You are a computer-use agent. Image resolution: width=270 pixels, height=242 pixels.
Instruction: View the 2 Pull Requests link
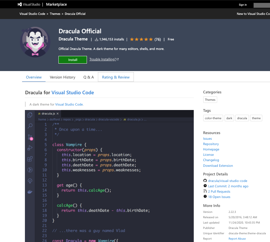219,191
